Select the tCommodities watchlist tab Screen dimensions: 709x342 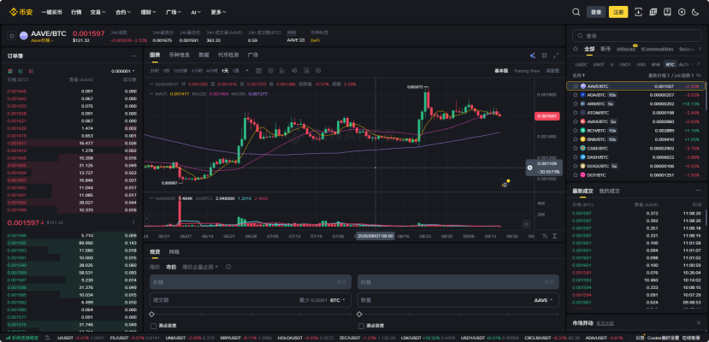tap(657, 49)
